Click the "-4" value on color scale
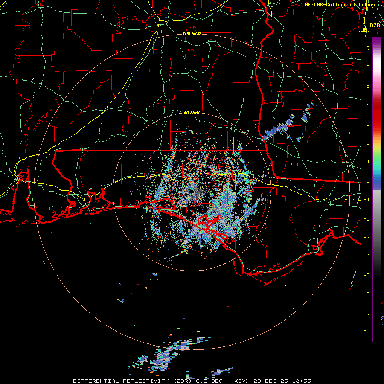The height and width of the screenshot is (384, 384). point(367,256)
